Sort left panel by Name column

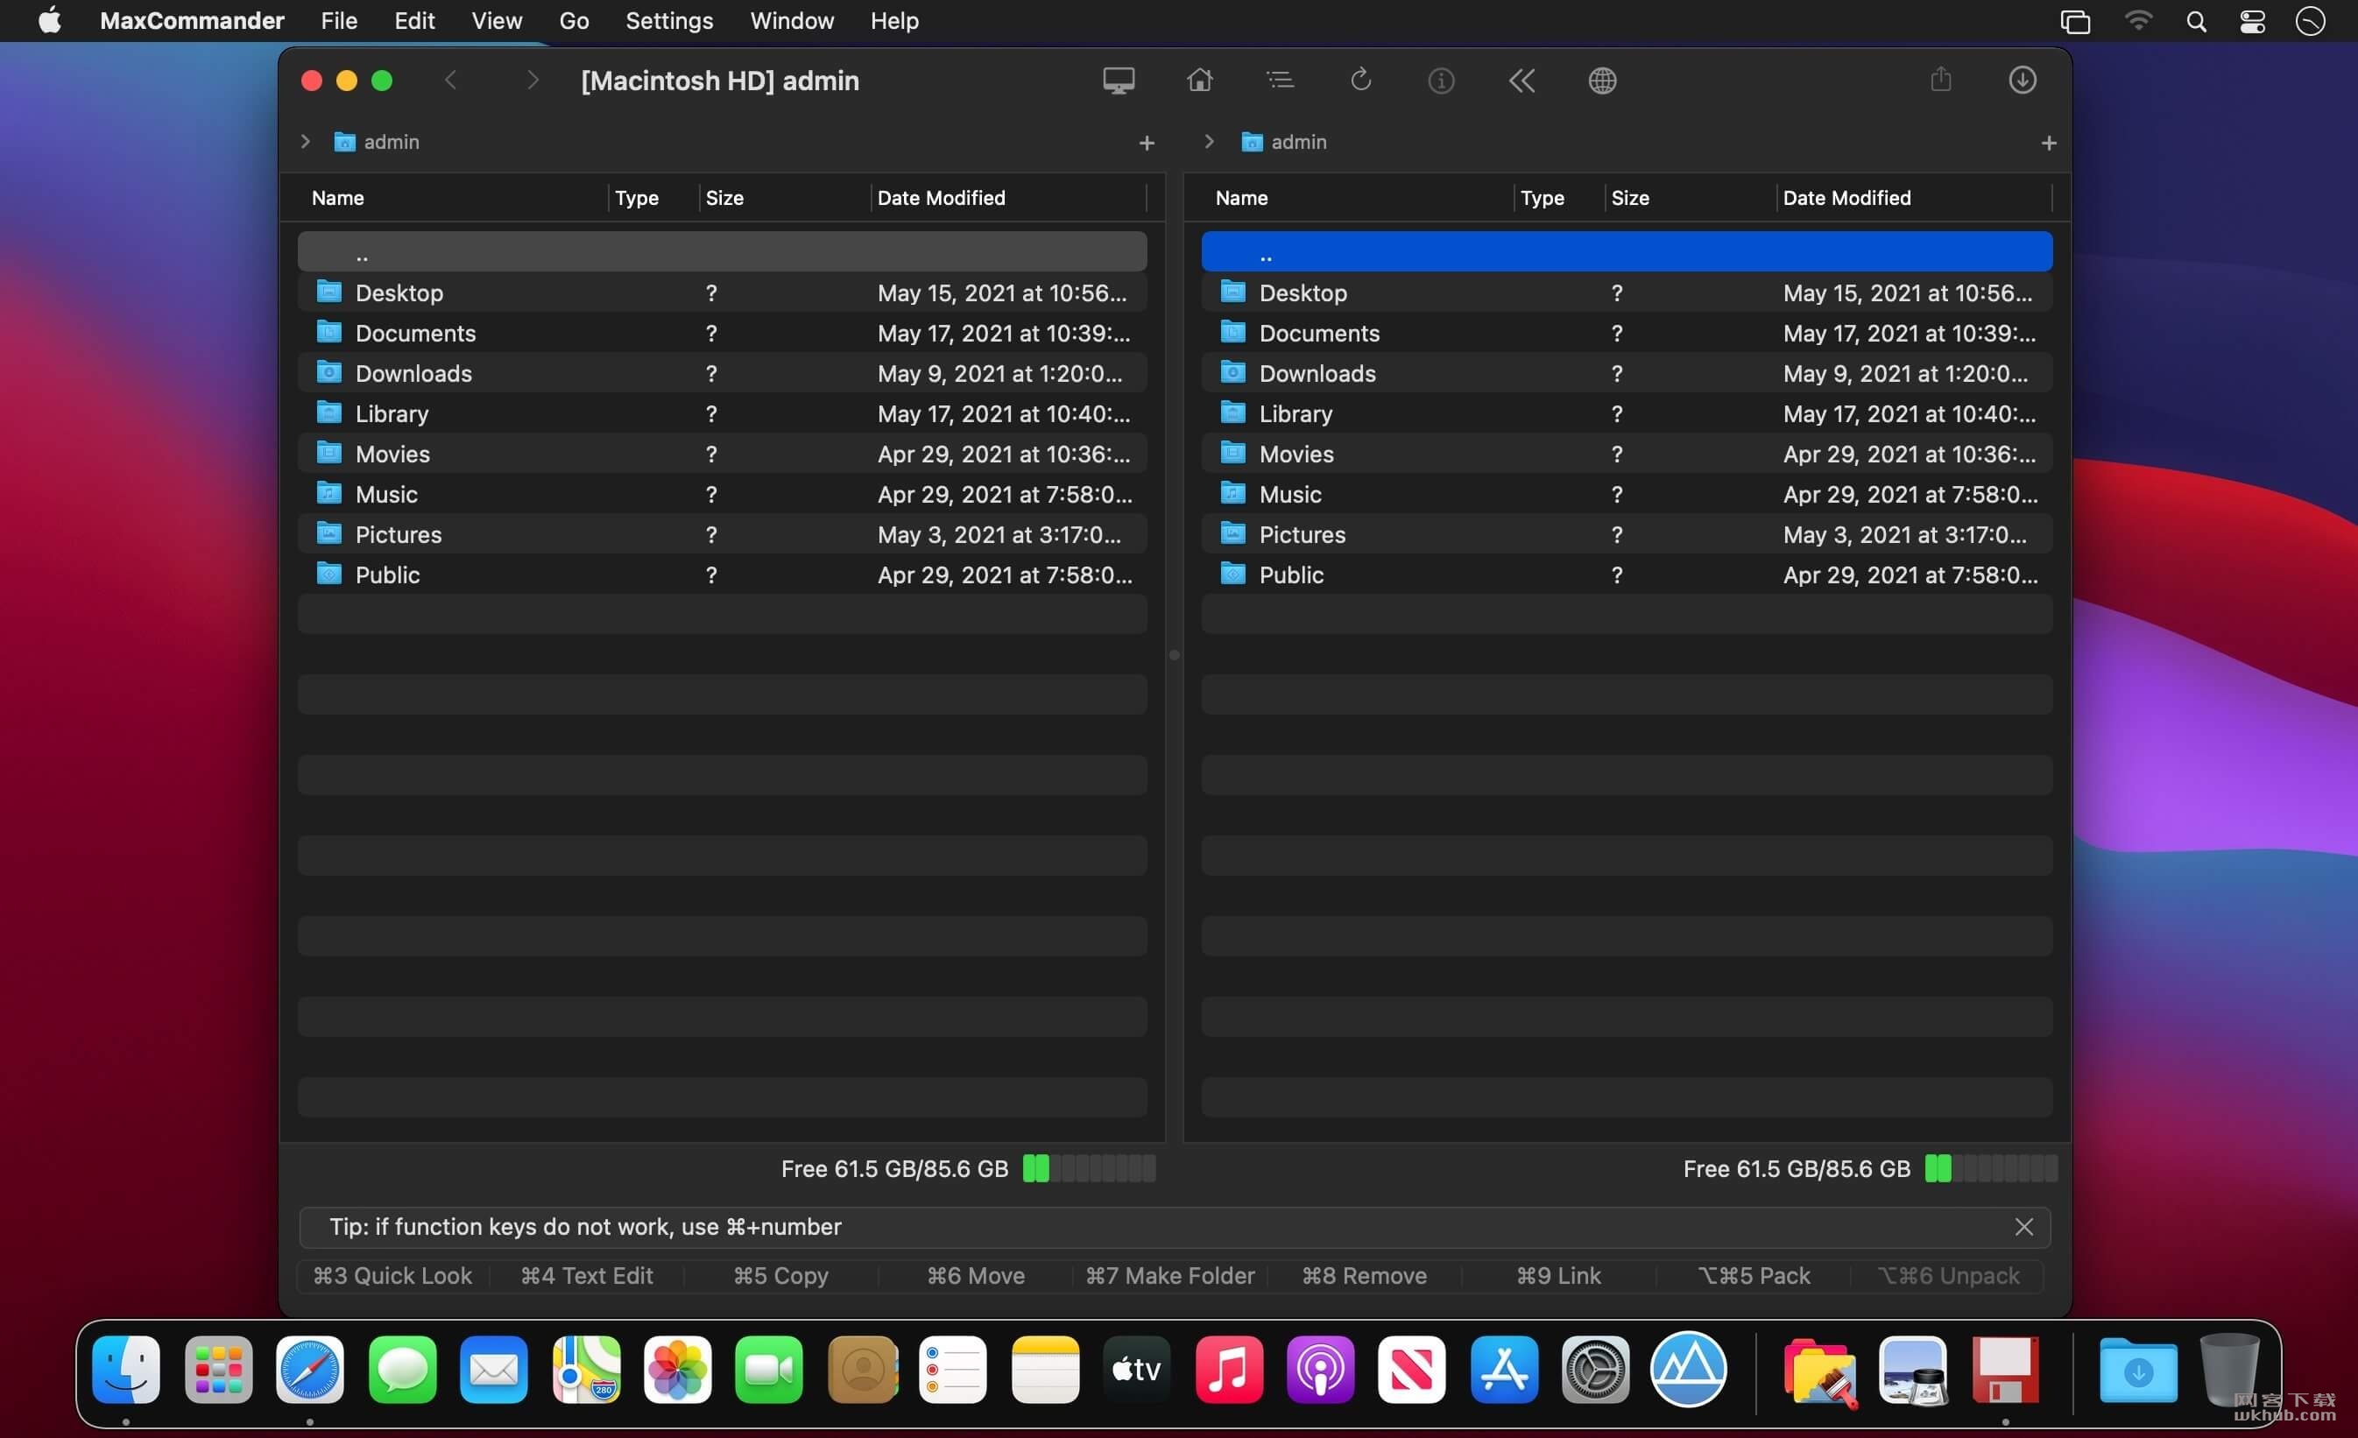click(338, 198)
